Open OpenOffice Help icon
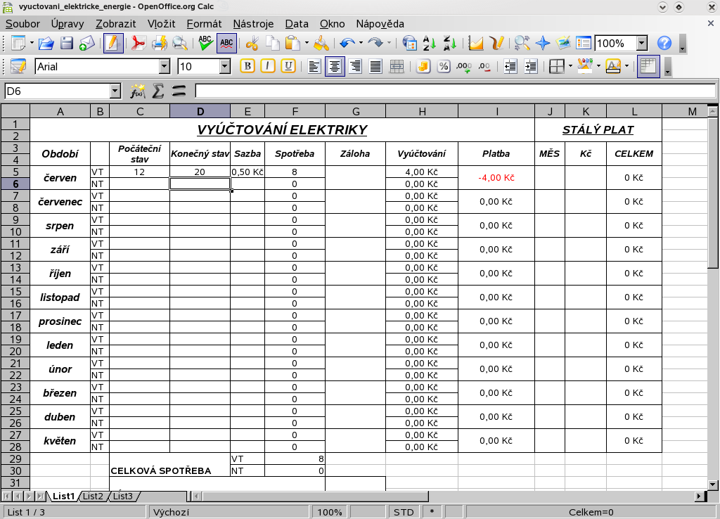 [x=664, y=43]
